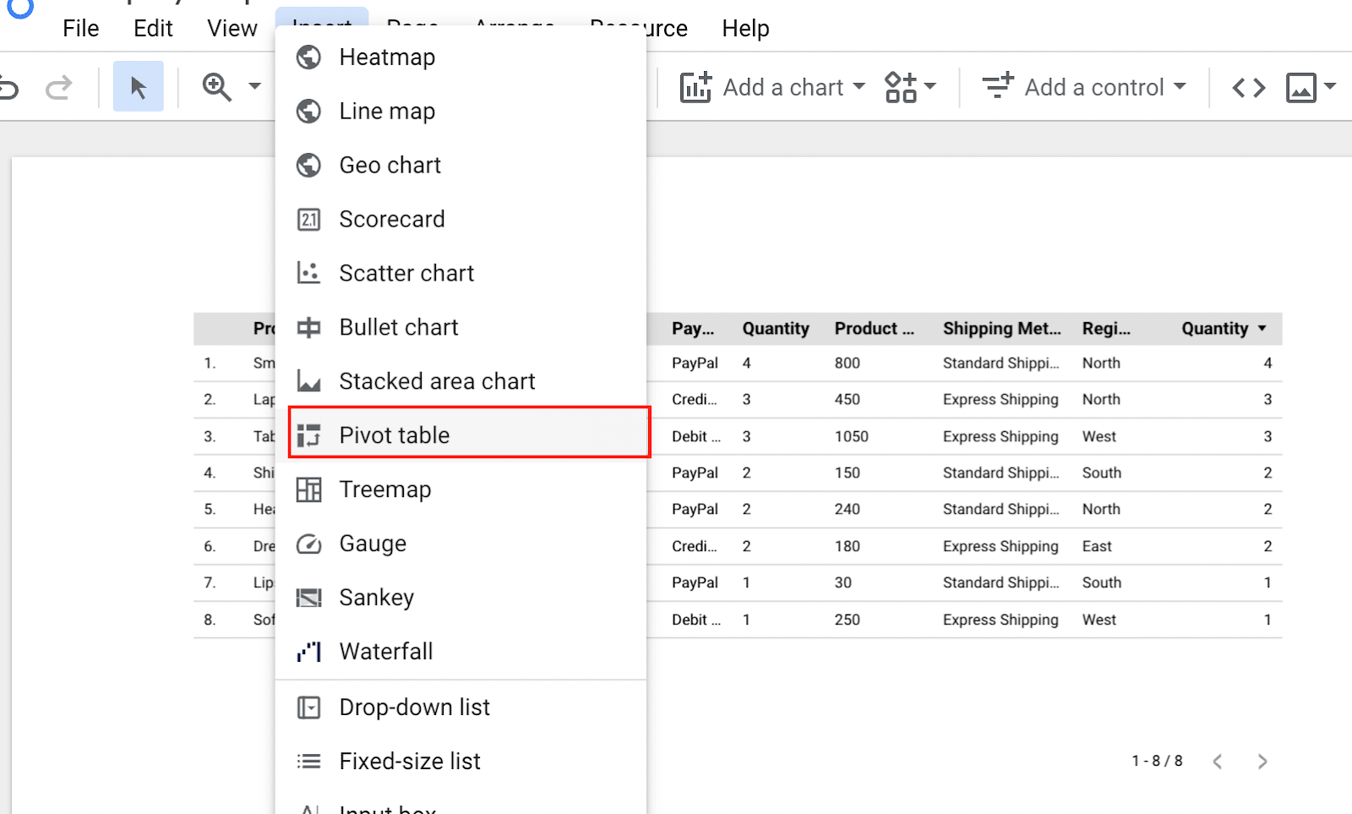Screen dimensions: 1352x814
Task: Select the Express Shipping cell showing 1050
Action: point(1000,436)
